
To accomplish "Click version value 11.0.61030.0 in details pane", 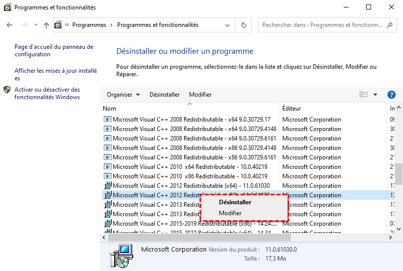I will [281, 250].
